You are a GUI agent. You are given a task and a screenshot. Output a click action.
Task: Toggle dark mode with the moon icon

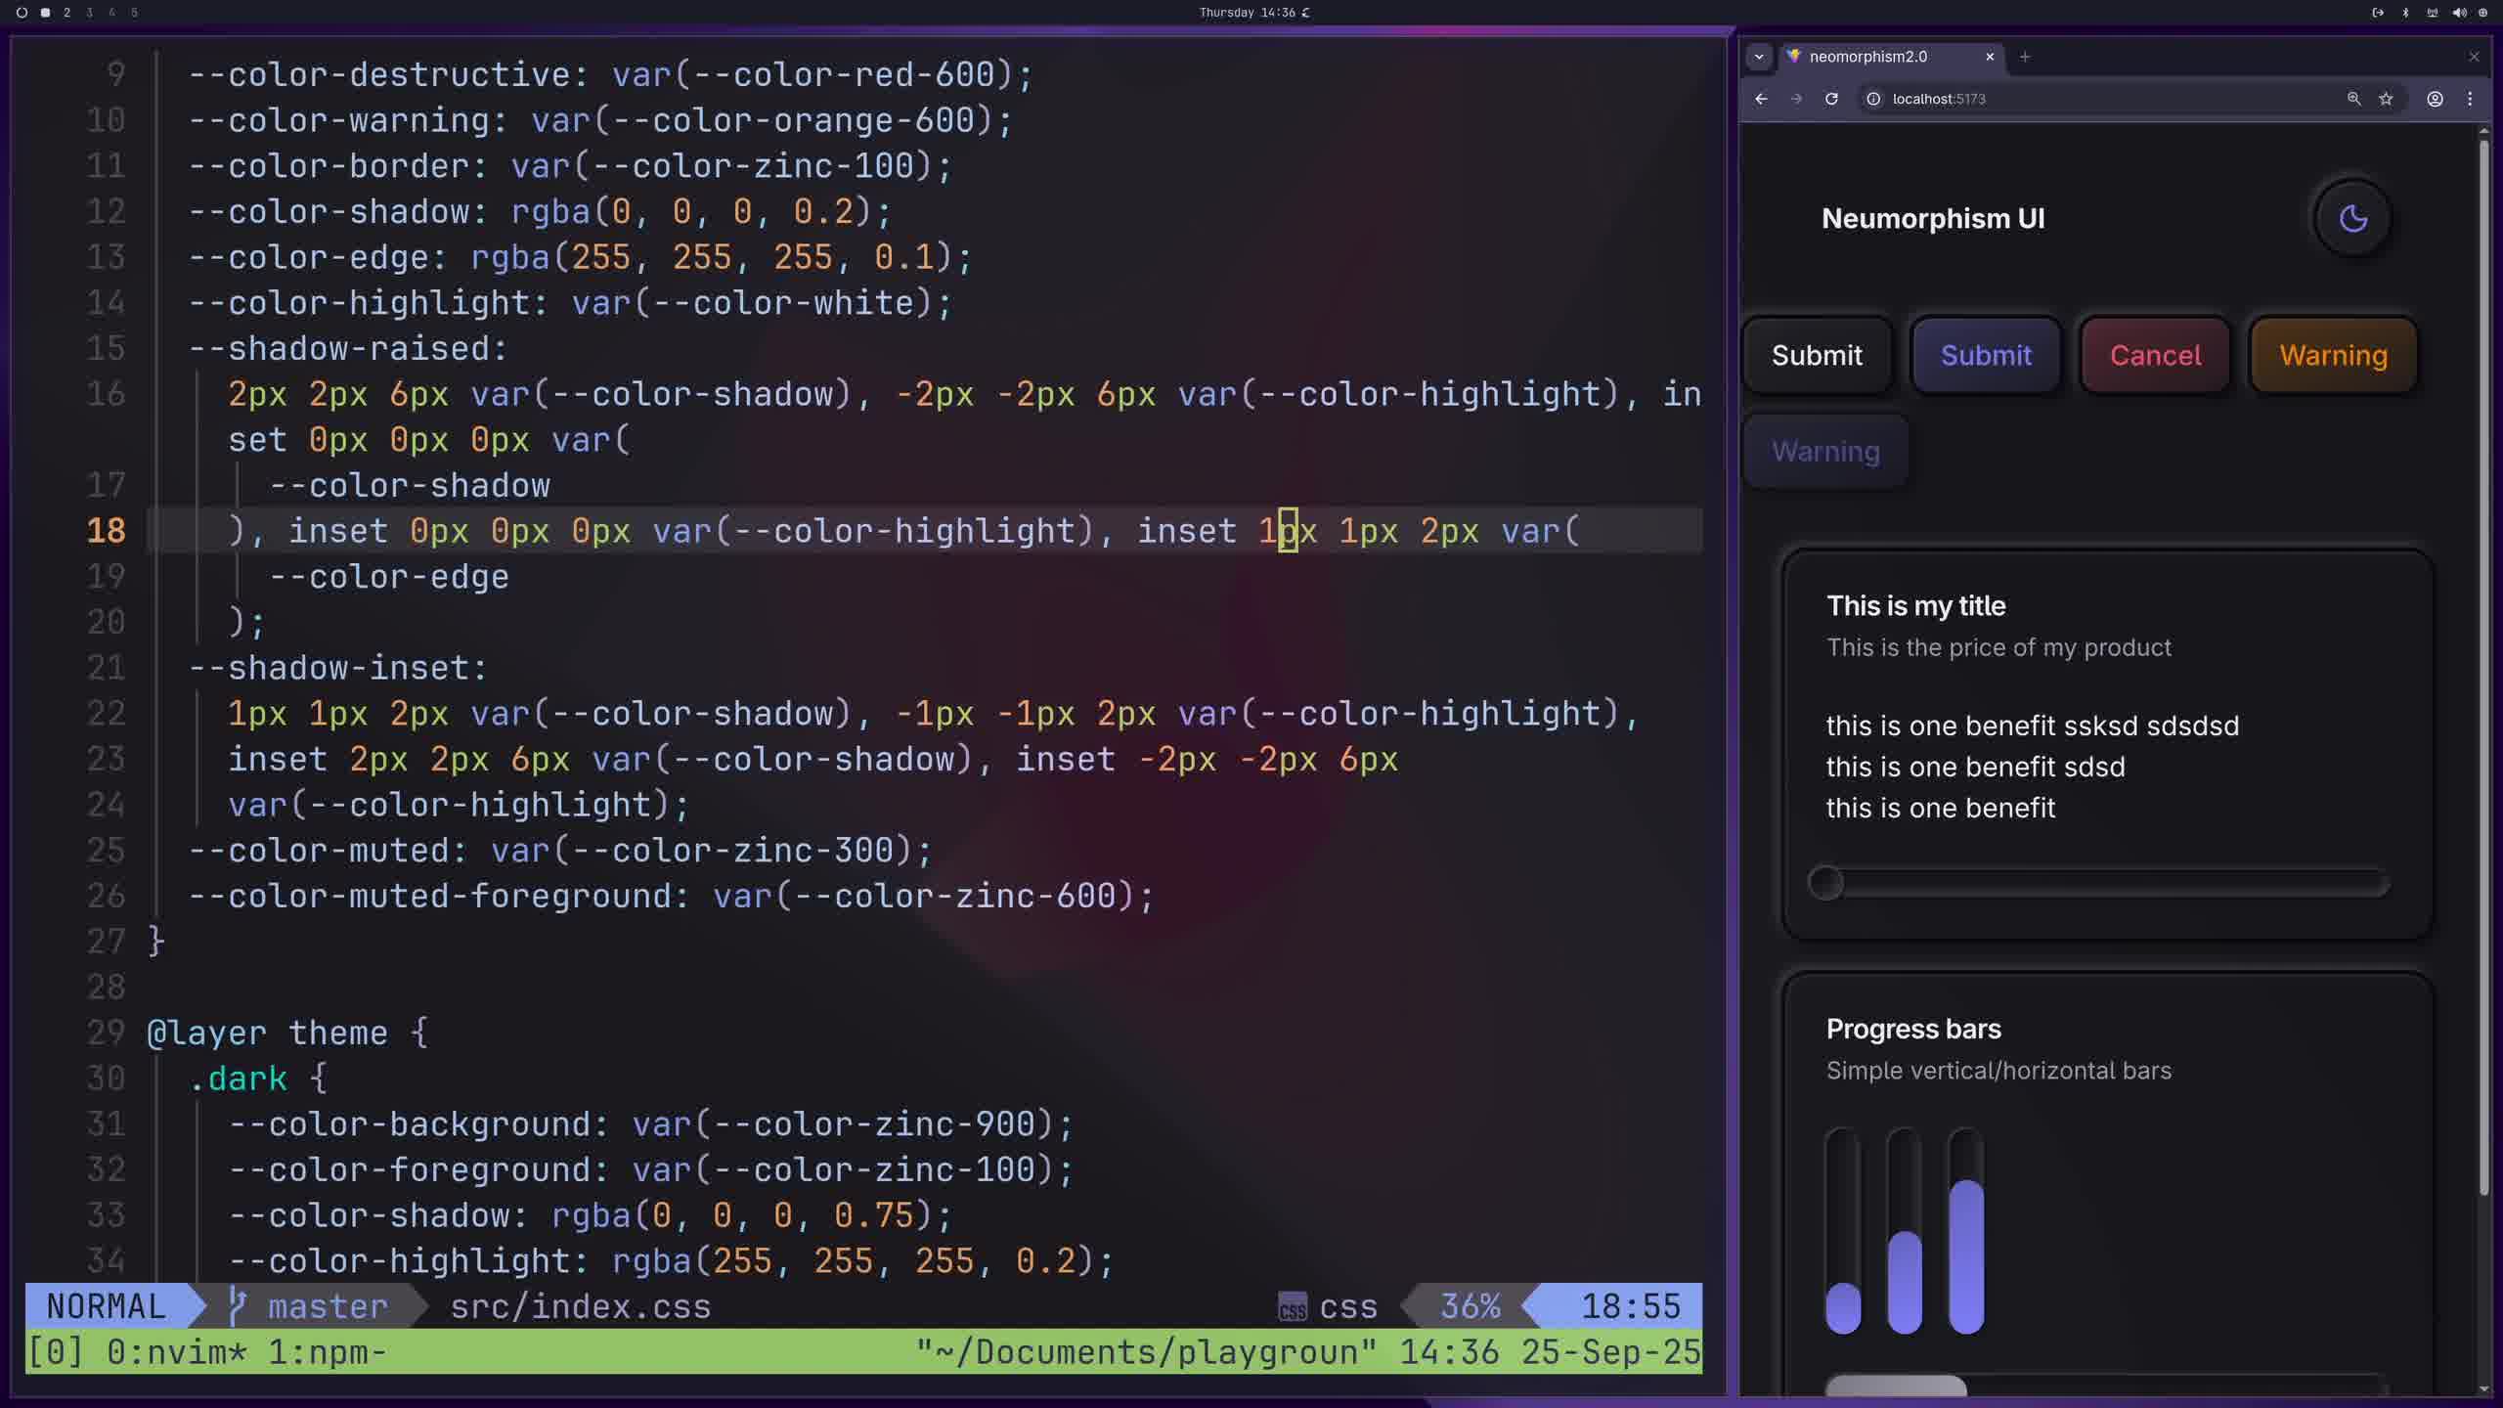(2352, 218)
